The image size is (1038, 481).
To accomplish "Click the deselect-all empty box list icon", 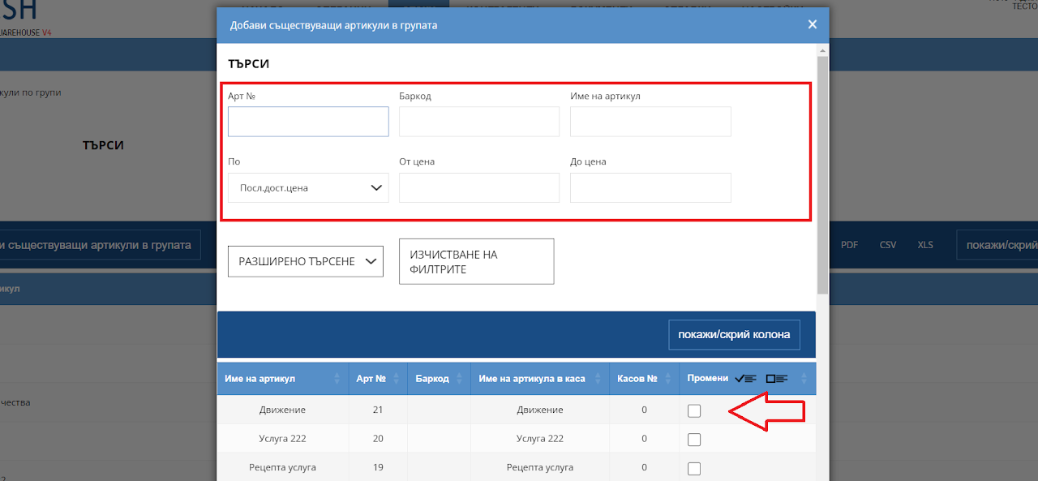I will click(x=777, y=379).
